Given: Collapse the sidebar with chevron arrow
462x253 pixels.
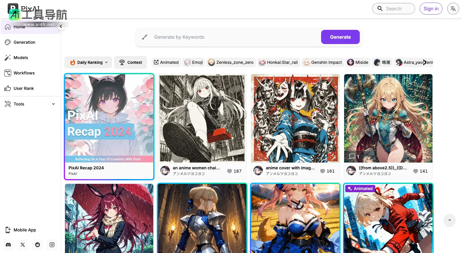Looking at the screenshot, I should coord(61,26).
